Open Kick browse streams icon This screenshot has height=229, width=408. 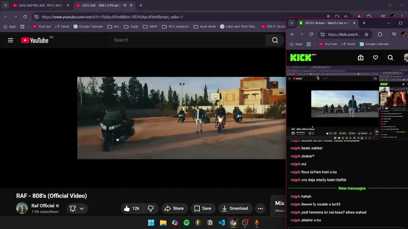click(361, 58)
